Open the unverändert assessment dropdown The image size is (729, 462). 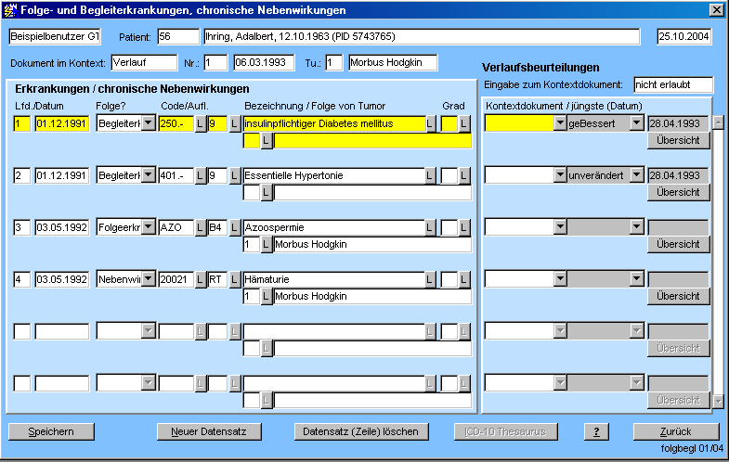(636, 175)
